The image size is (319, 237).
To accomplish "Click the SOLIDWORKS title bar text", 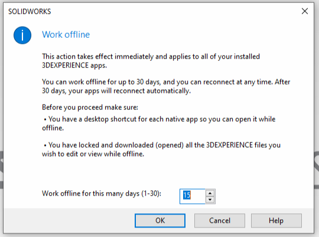I will click(x=30, y=11).
